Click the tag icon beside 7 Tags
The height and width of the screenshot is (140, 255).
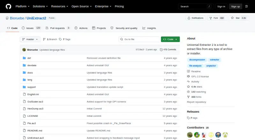[x=60, y=39]
